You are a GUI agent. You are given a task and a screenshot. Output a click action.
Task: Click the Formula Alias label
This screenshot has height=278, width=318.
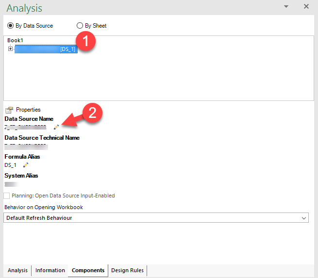click(x=22, y=157)
